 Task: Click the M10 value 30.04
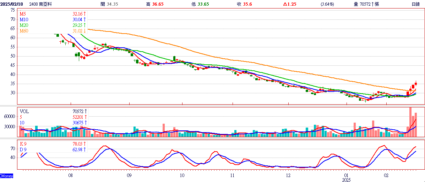coord(77,19)
